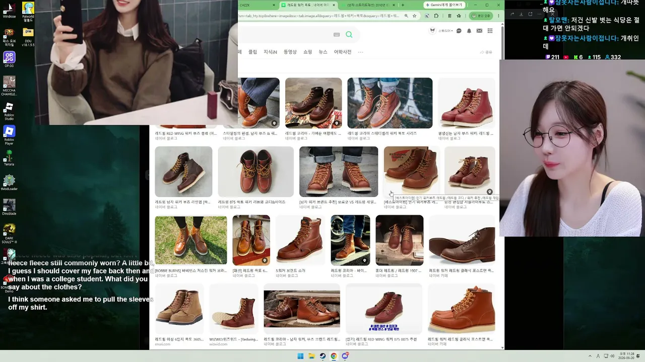Open the WIZWID result title link

[234, 339]
